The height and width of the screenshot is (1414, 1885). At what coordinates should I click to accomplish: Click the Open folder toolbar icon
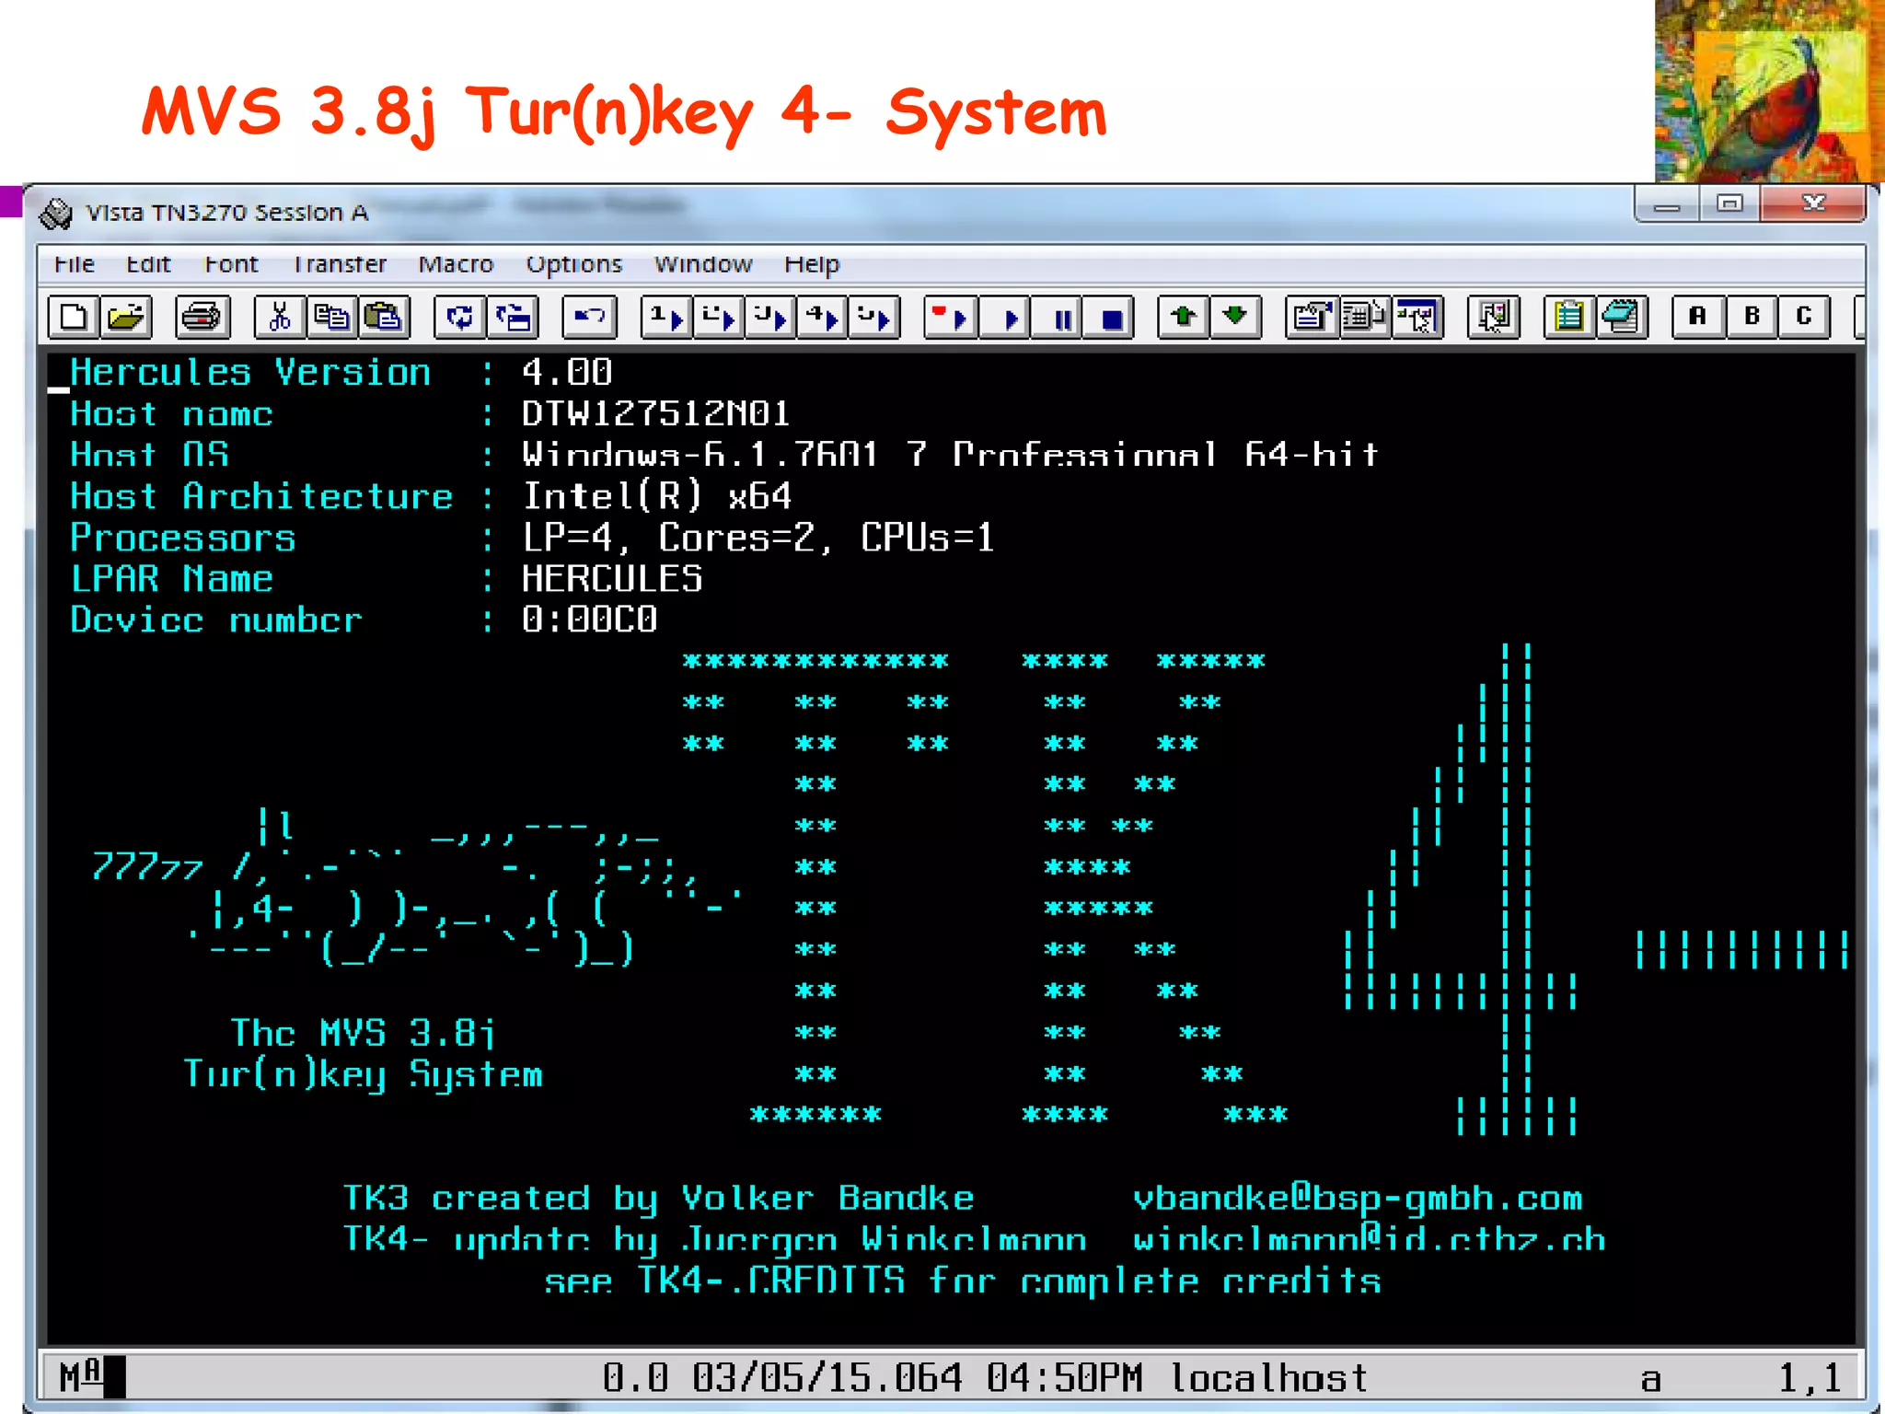click(x=126, y=318)
